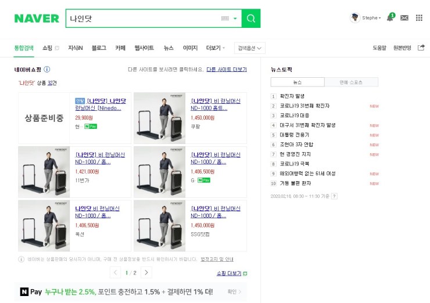Click the search input field
Viewport: 430px width, 303px height.
(142, 19)
